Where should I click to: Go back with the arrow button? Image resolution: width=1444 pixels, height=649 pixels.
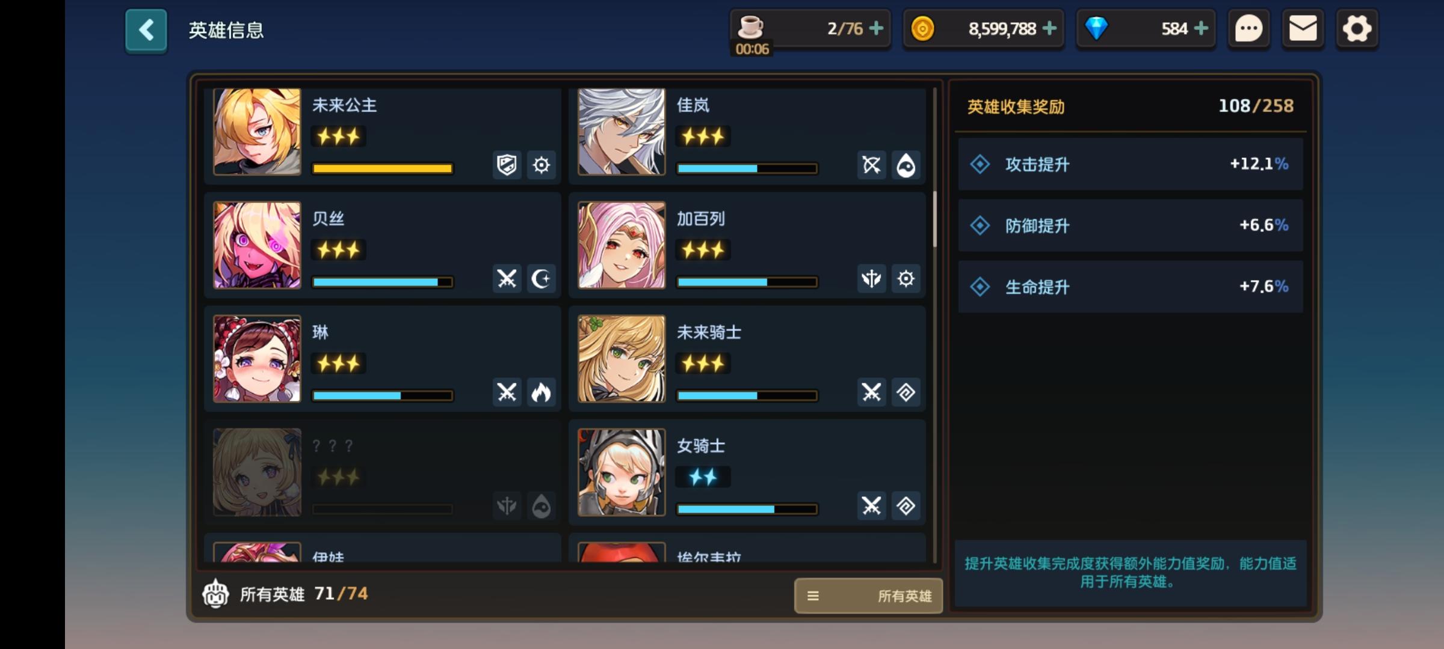(x=146, y=30)
